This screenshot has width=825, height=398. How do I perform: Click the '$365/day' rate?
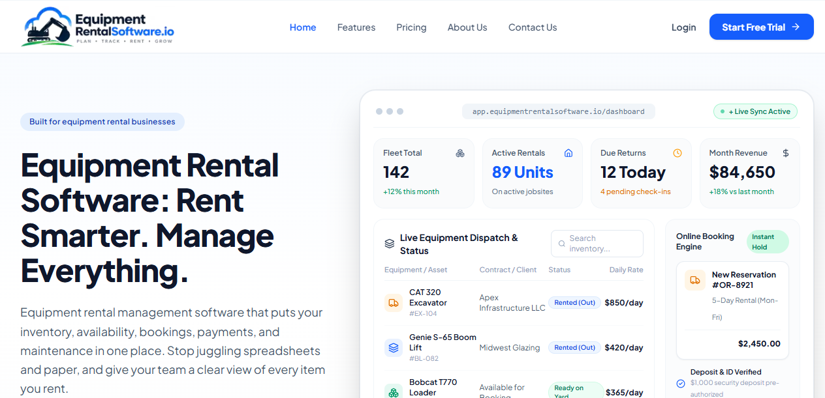624,393
